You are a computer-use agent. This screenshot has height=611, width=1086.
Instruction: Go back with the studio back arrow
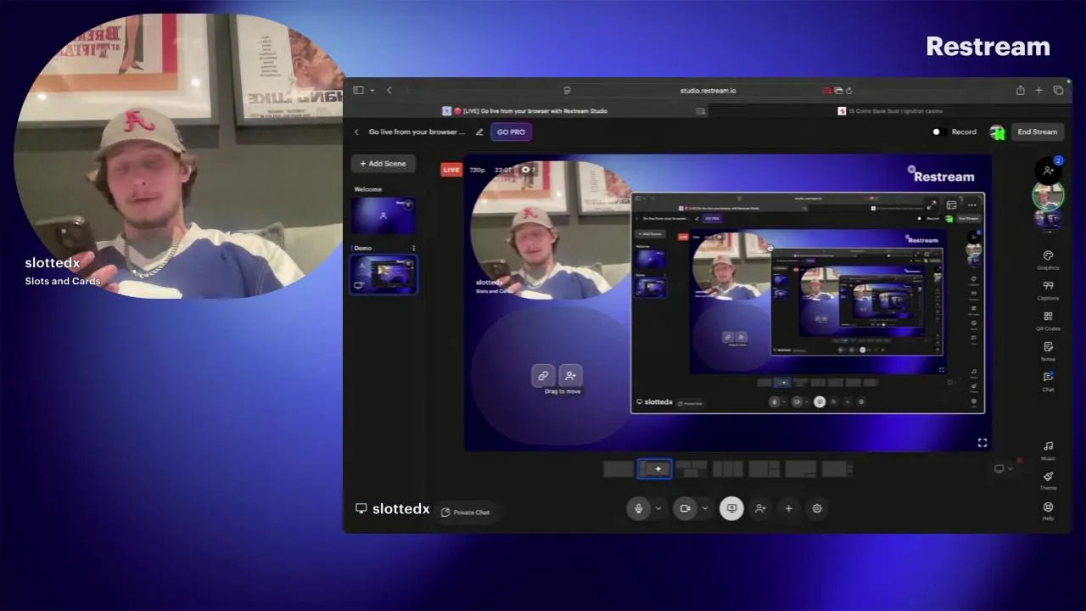click(x=356, y=132)
